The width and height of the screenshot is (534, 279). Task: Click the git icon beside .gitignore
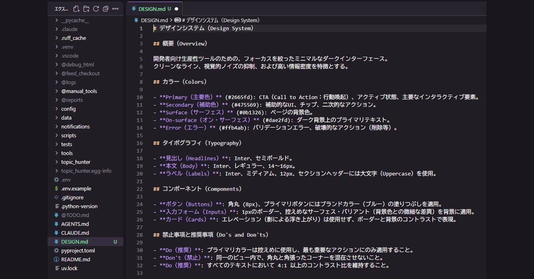[57, 197]
